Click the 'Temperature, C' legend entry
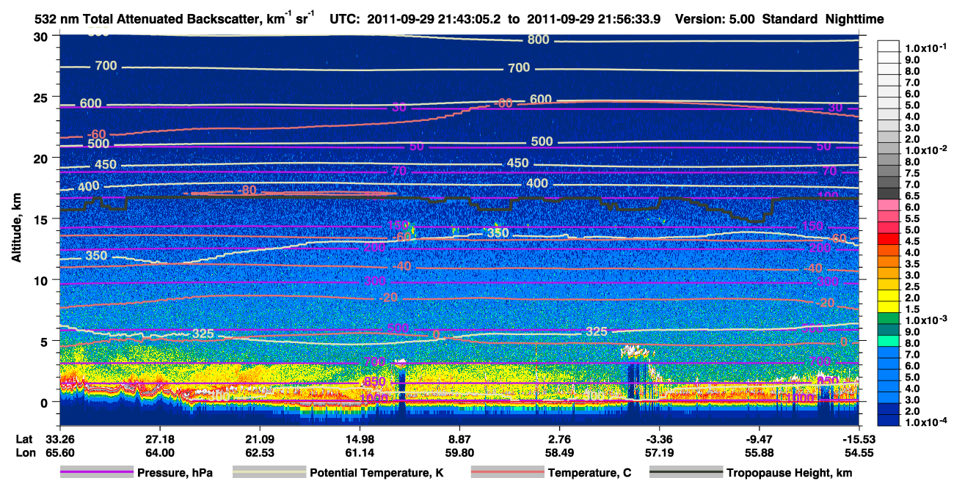The image size is (954, 489). tap(589, 473)
